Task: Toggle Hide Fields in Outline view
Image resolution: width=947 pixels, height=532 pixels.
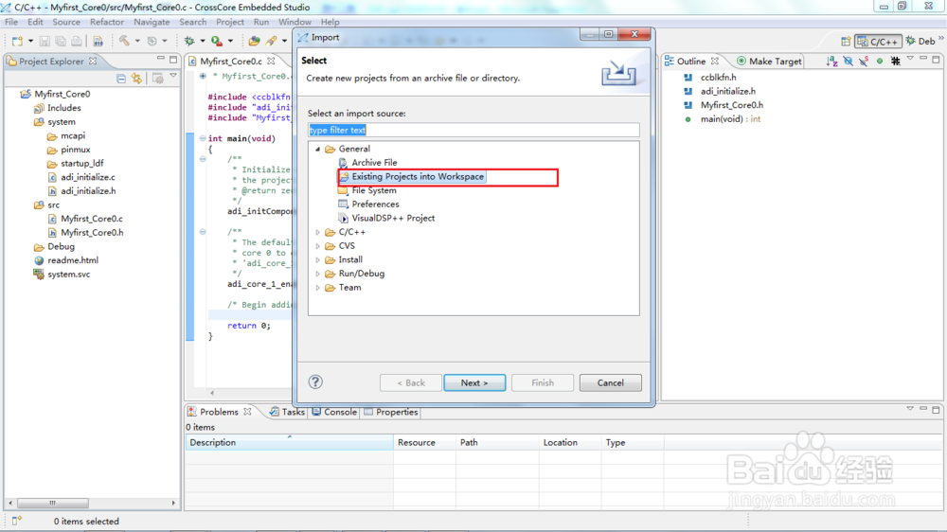Action: [848, 61]
